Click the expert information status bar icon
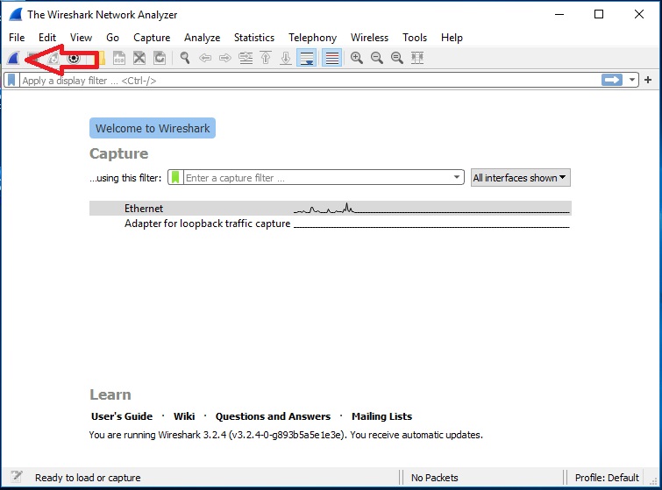This screenshot has height=490, width=662. [x=17, y=477]
